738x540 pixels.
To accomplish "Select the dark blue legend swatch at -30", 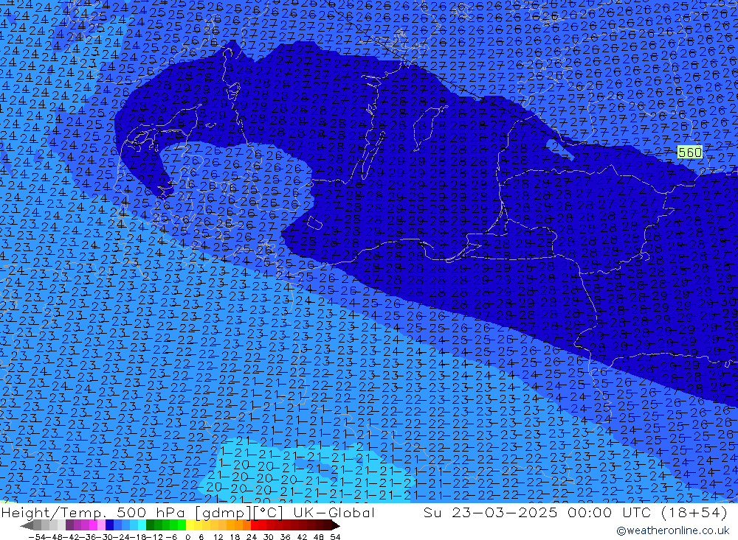I will [x=110, y=525].
